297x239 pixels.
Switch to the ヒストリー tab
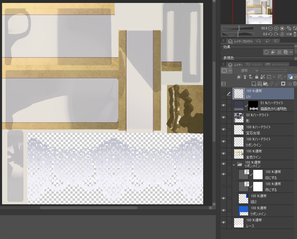254,65
